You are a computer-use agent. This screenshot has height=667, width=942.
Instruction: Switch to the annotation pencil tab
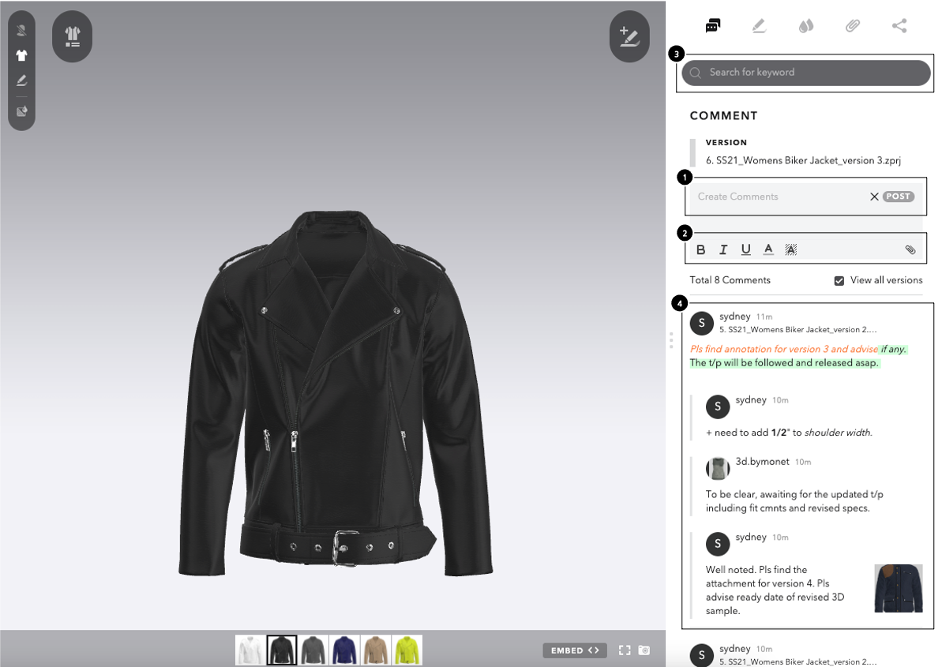click(759, 26)
